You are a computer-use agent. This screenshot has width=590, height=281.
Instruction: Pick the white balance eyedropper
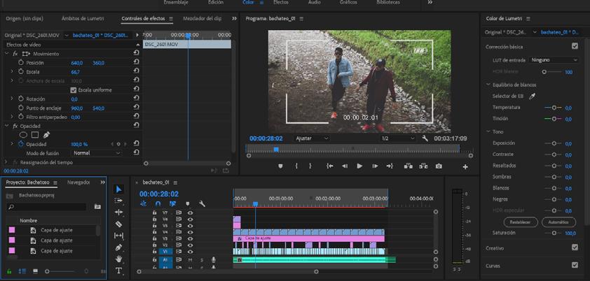pos(532,96)
